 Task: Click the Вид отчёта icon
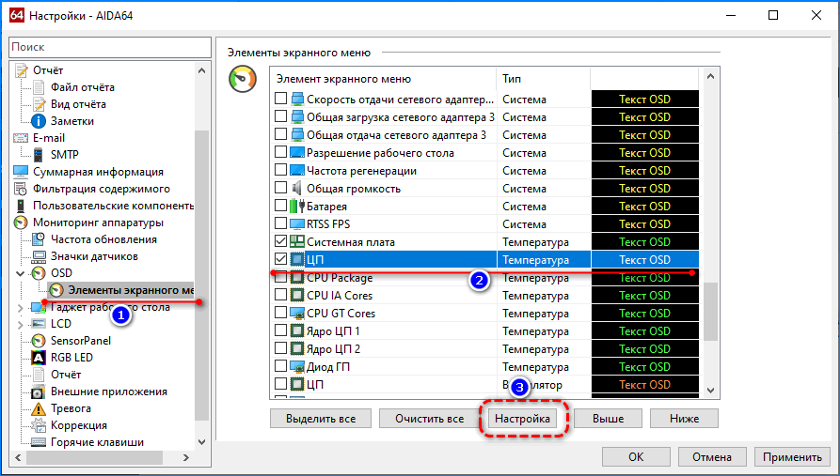pos(39,104)
